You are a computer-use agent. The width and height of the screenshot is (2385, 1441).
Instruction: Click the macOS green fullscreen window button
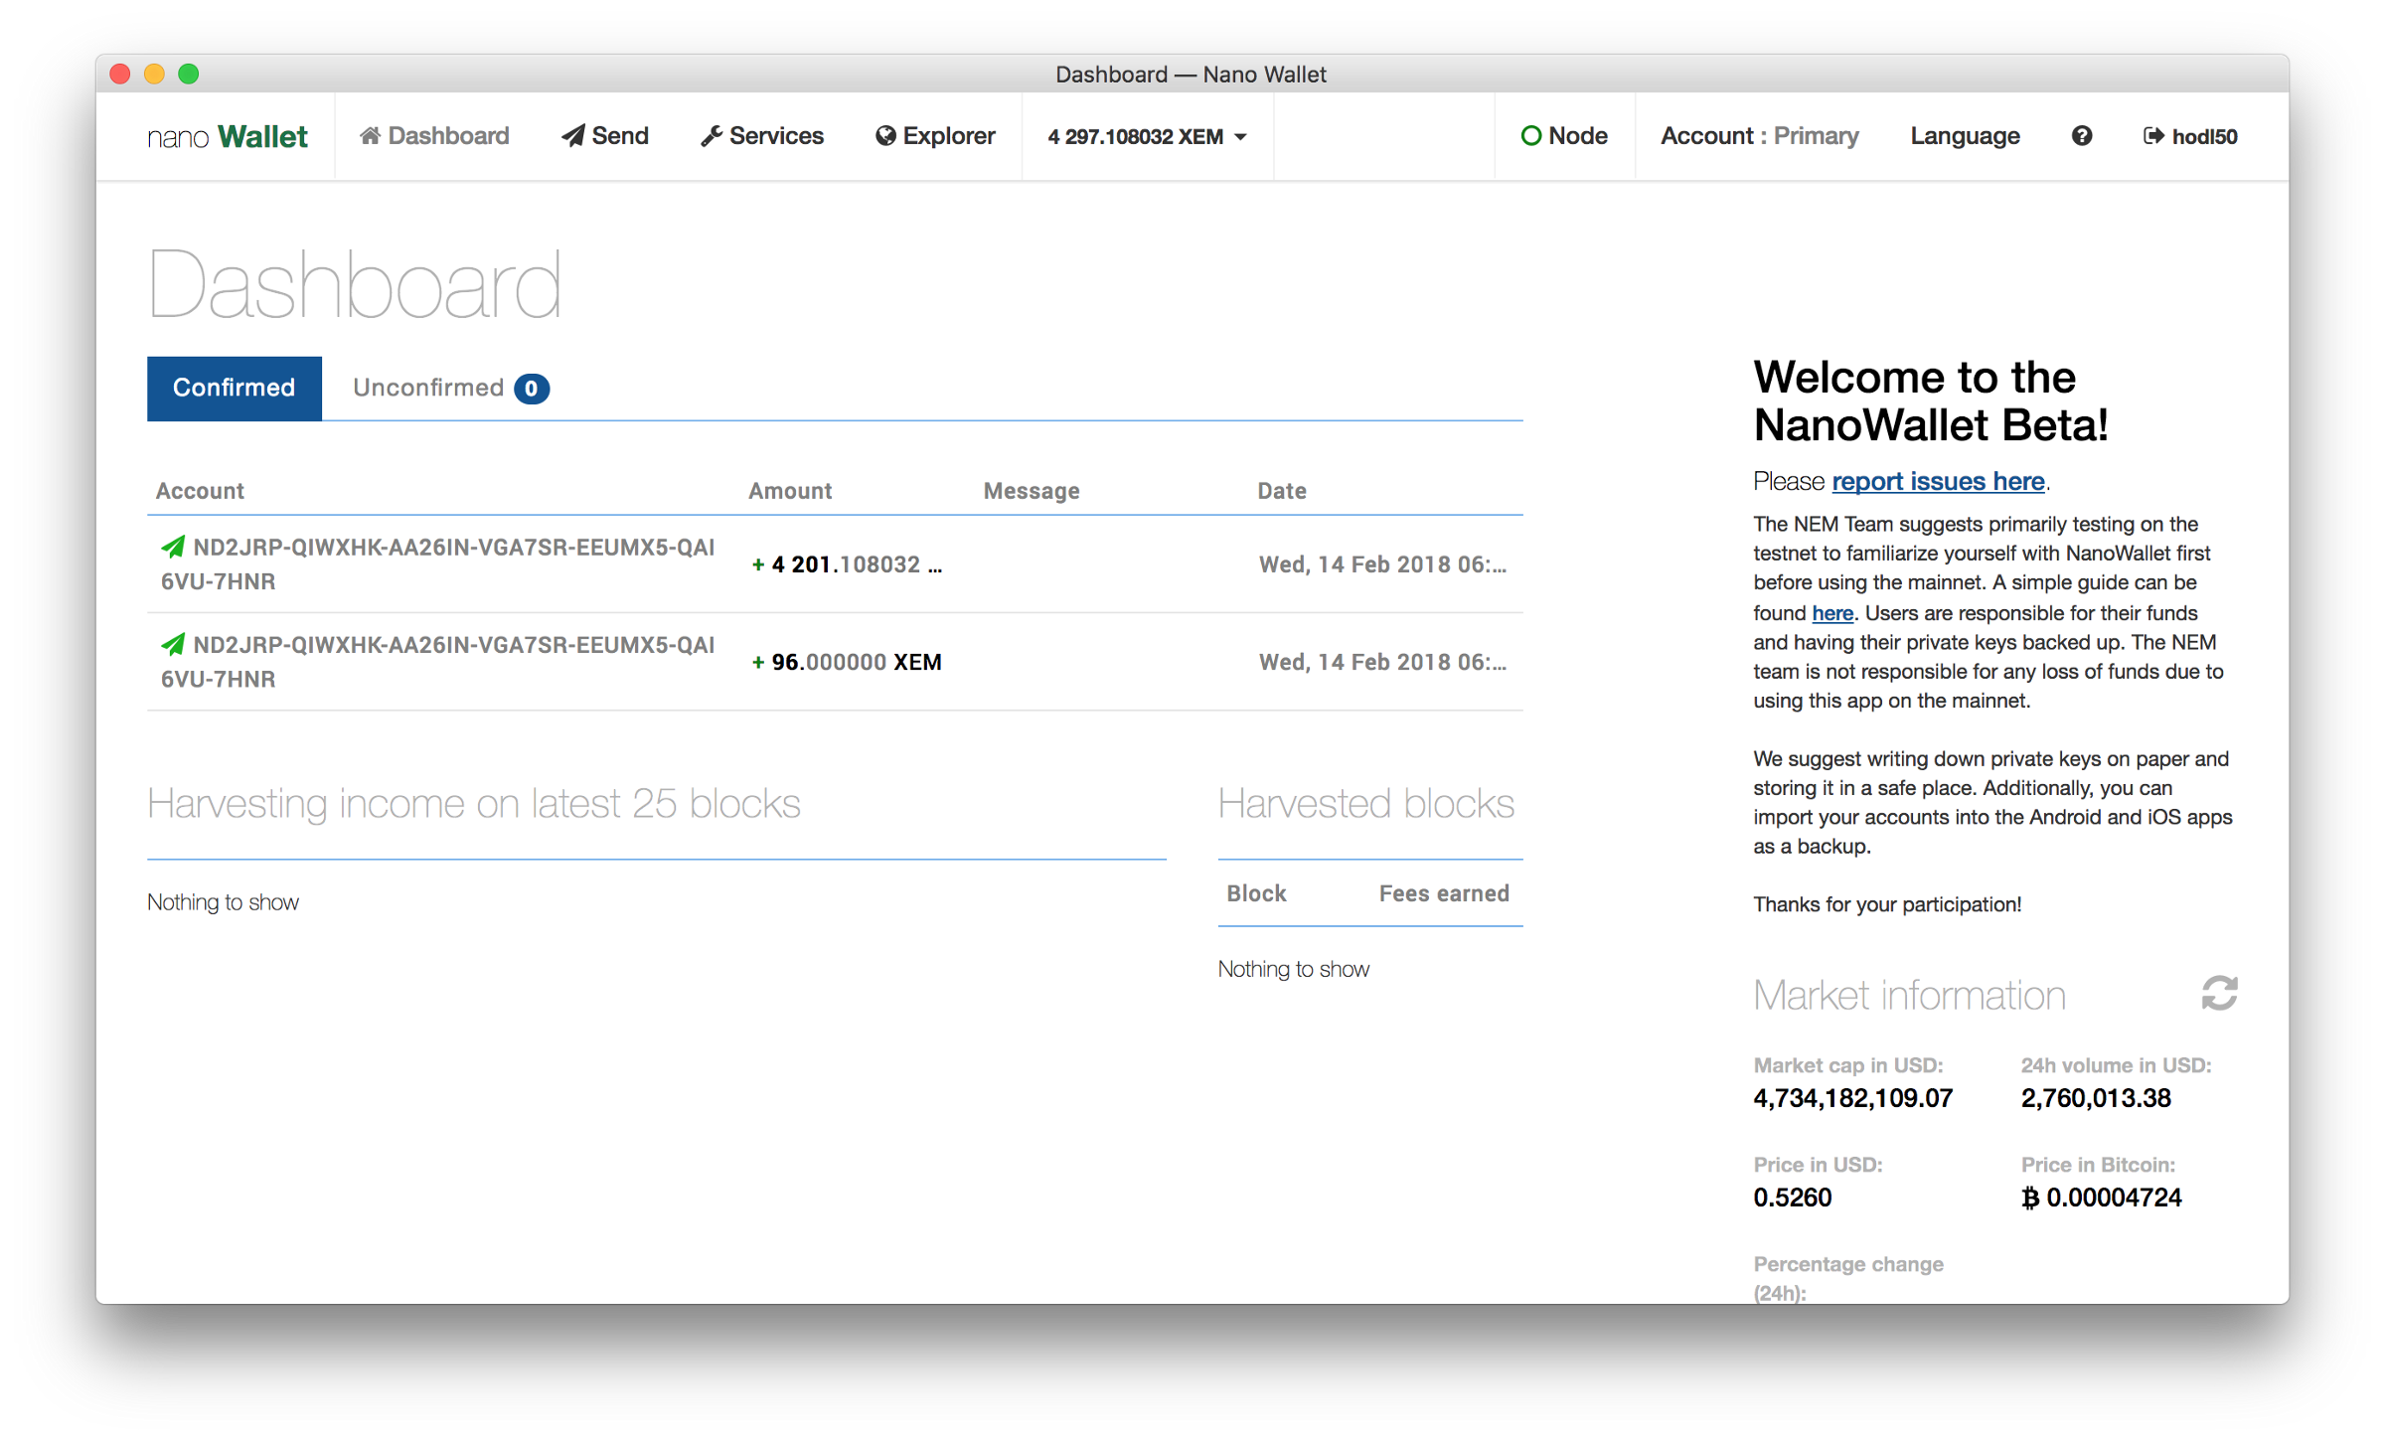(189, 74)
